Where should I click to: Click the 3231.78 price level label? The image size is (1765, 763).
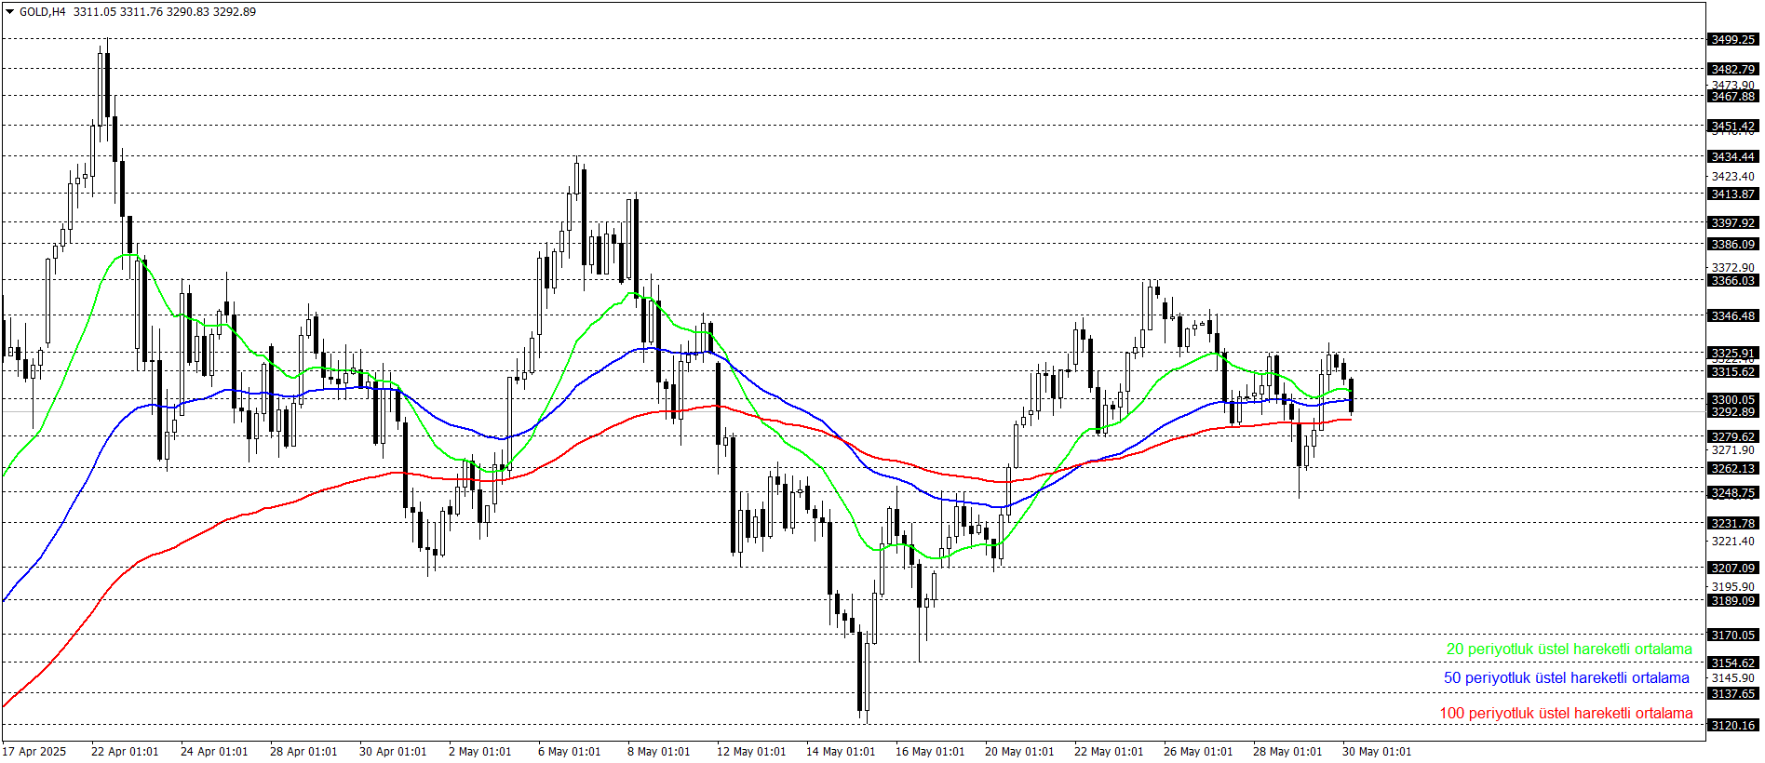pyautogui.click(x=1732, y=523)
